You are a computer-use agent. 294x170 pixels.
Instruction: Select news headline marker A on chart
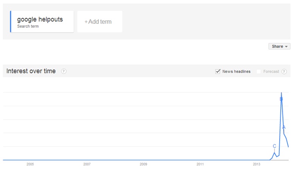pyautogui.click(x=284, y=127)
